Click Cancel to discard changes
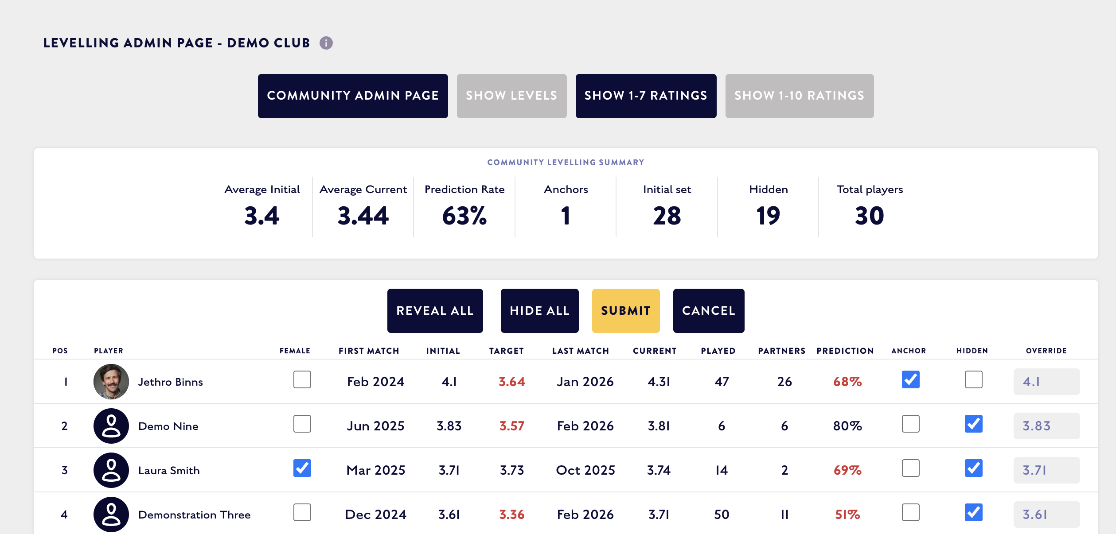 (708, 310)
